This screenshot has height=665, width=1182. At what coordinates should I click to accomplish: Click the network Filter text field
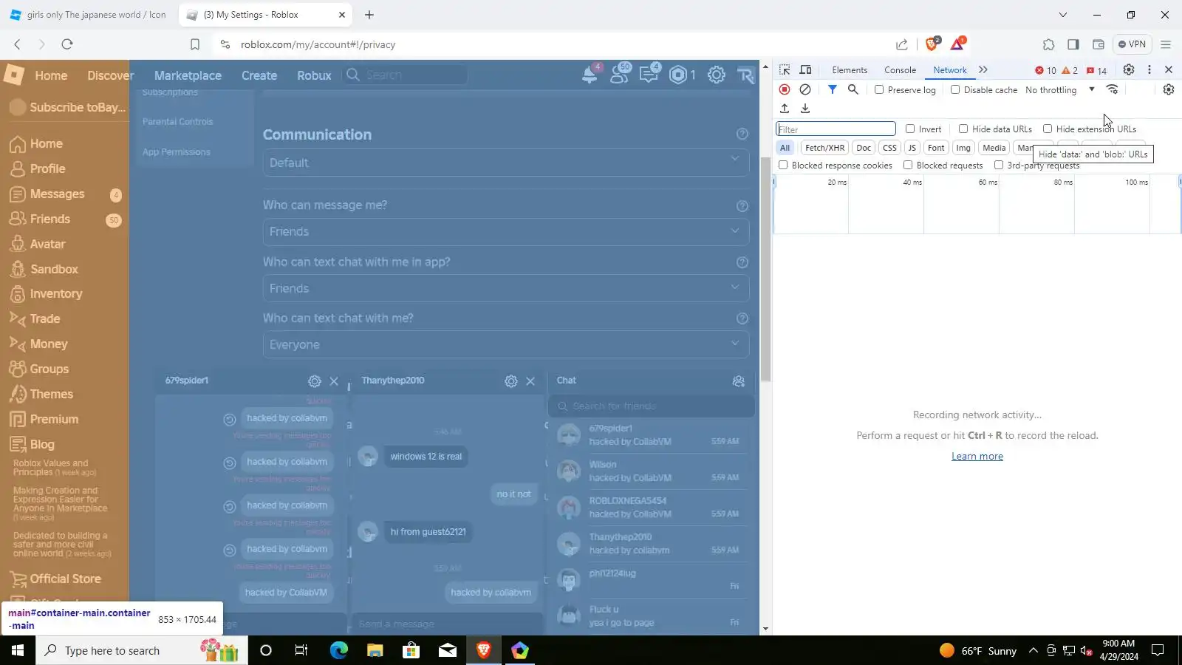coord(836,129)
